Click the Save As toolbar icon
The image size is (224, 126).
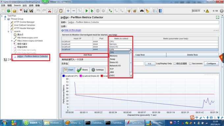click(x=31, y=11)
